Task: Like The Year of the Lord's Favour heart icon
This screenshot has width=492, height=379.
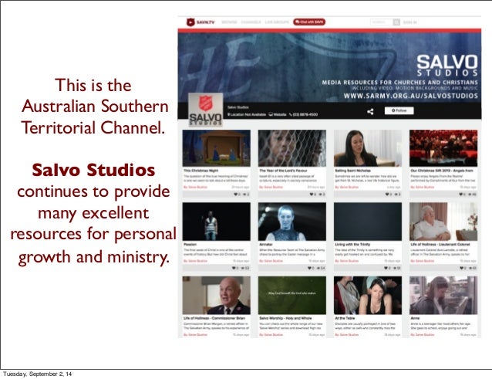Action: tap(312, 195)
